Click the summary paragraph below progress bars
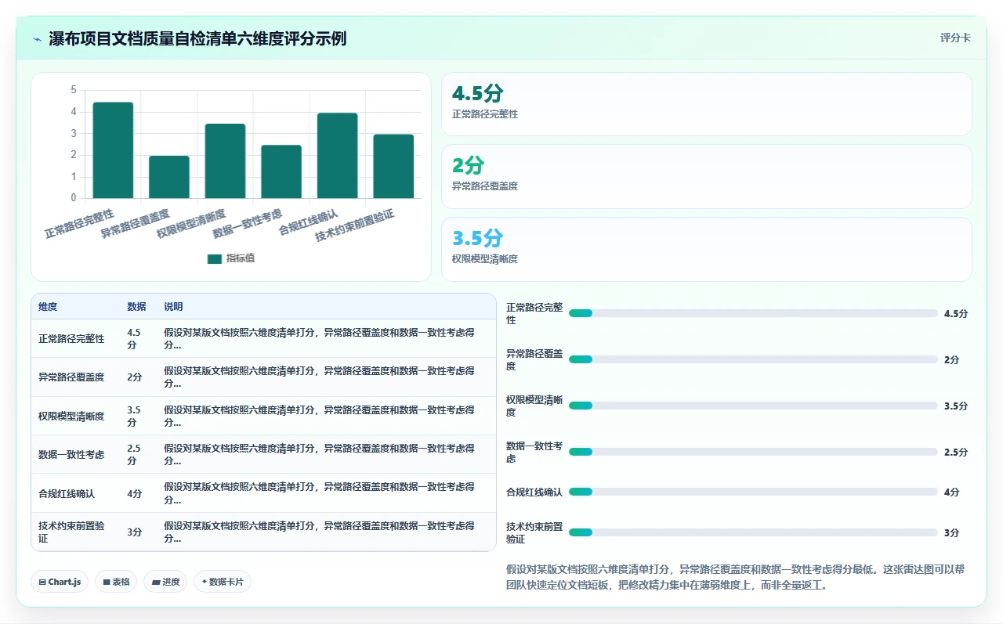 pyautogui.click(x=737, y=577)
